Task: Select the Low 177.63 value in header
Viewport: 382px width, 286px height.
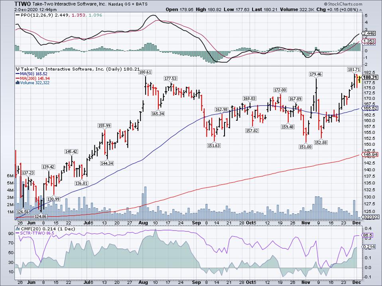Action: pyautogui.click(x=236, y=10)
